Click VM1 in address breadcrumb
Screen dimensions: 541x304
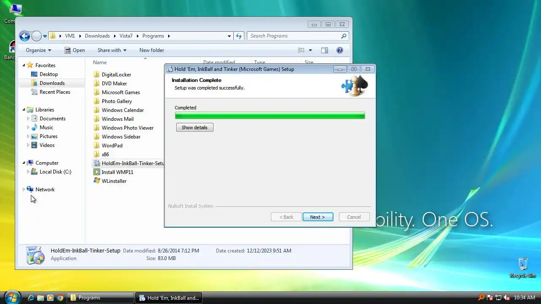pos(70,36)
